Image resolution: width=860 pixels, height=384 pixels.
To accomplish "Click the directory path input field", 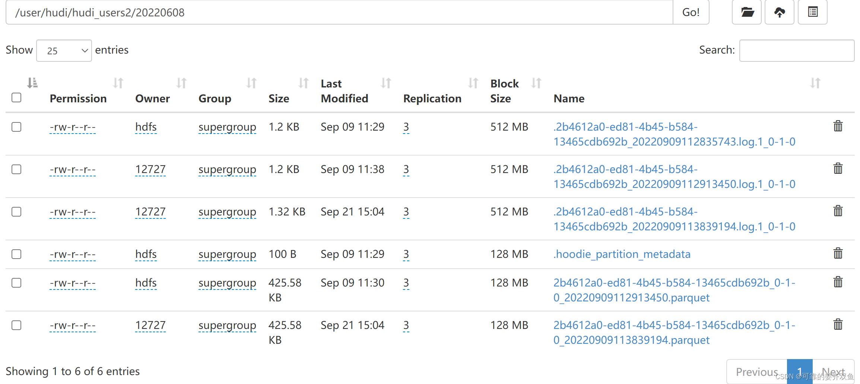I will [x=339, y=12].
